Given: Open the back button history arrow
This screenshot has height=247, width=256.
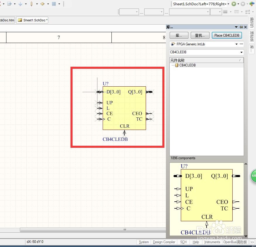Looking at the screenshot, I should 238,4.
